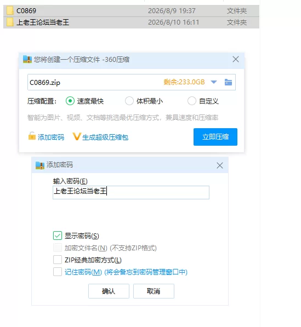Select the C0869 folder icon in the file list
The height and width of the screenshot is (327, 301).
[10, 10]
